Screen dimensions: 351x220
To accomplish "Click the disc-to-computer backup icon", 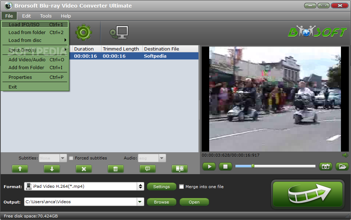I will 119,32.
